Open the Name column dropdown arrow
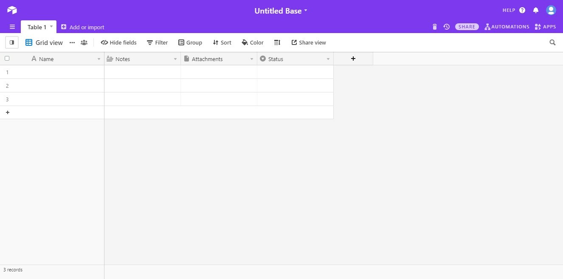 point(99,59)
